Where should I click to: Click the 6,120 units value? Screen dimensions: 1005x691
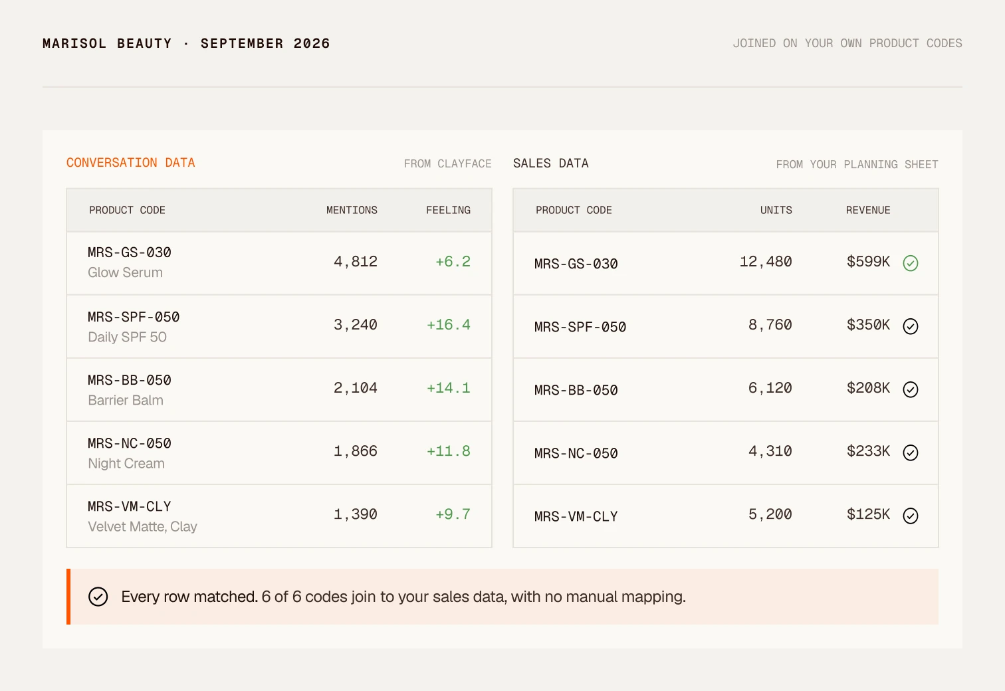(770, 388)
